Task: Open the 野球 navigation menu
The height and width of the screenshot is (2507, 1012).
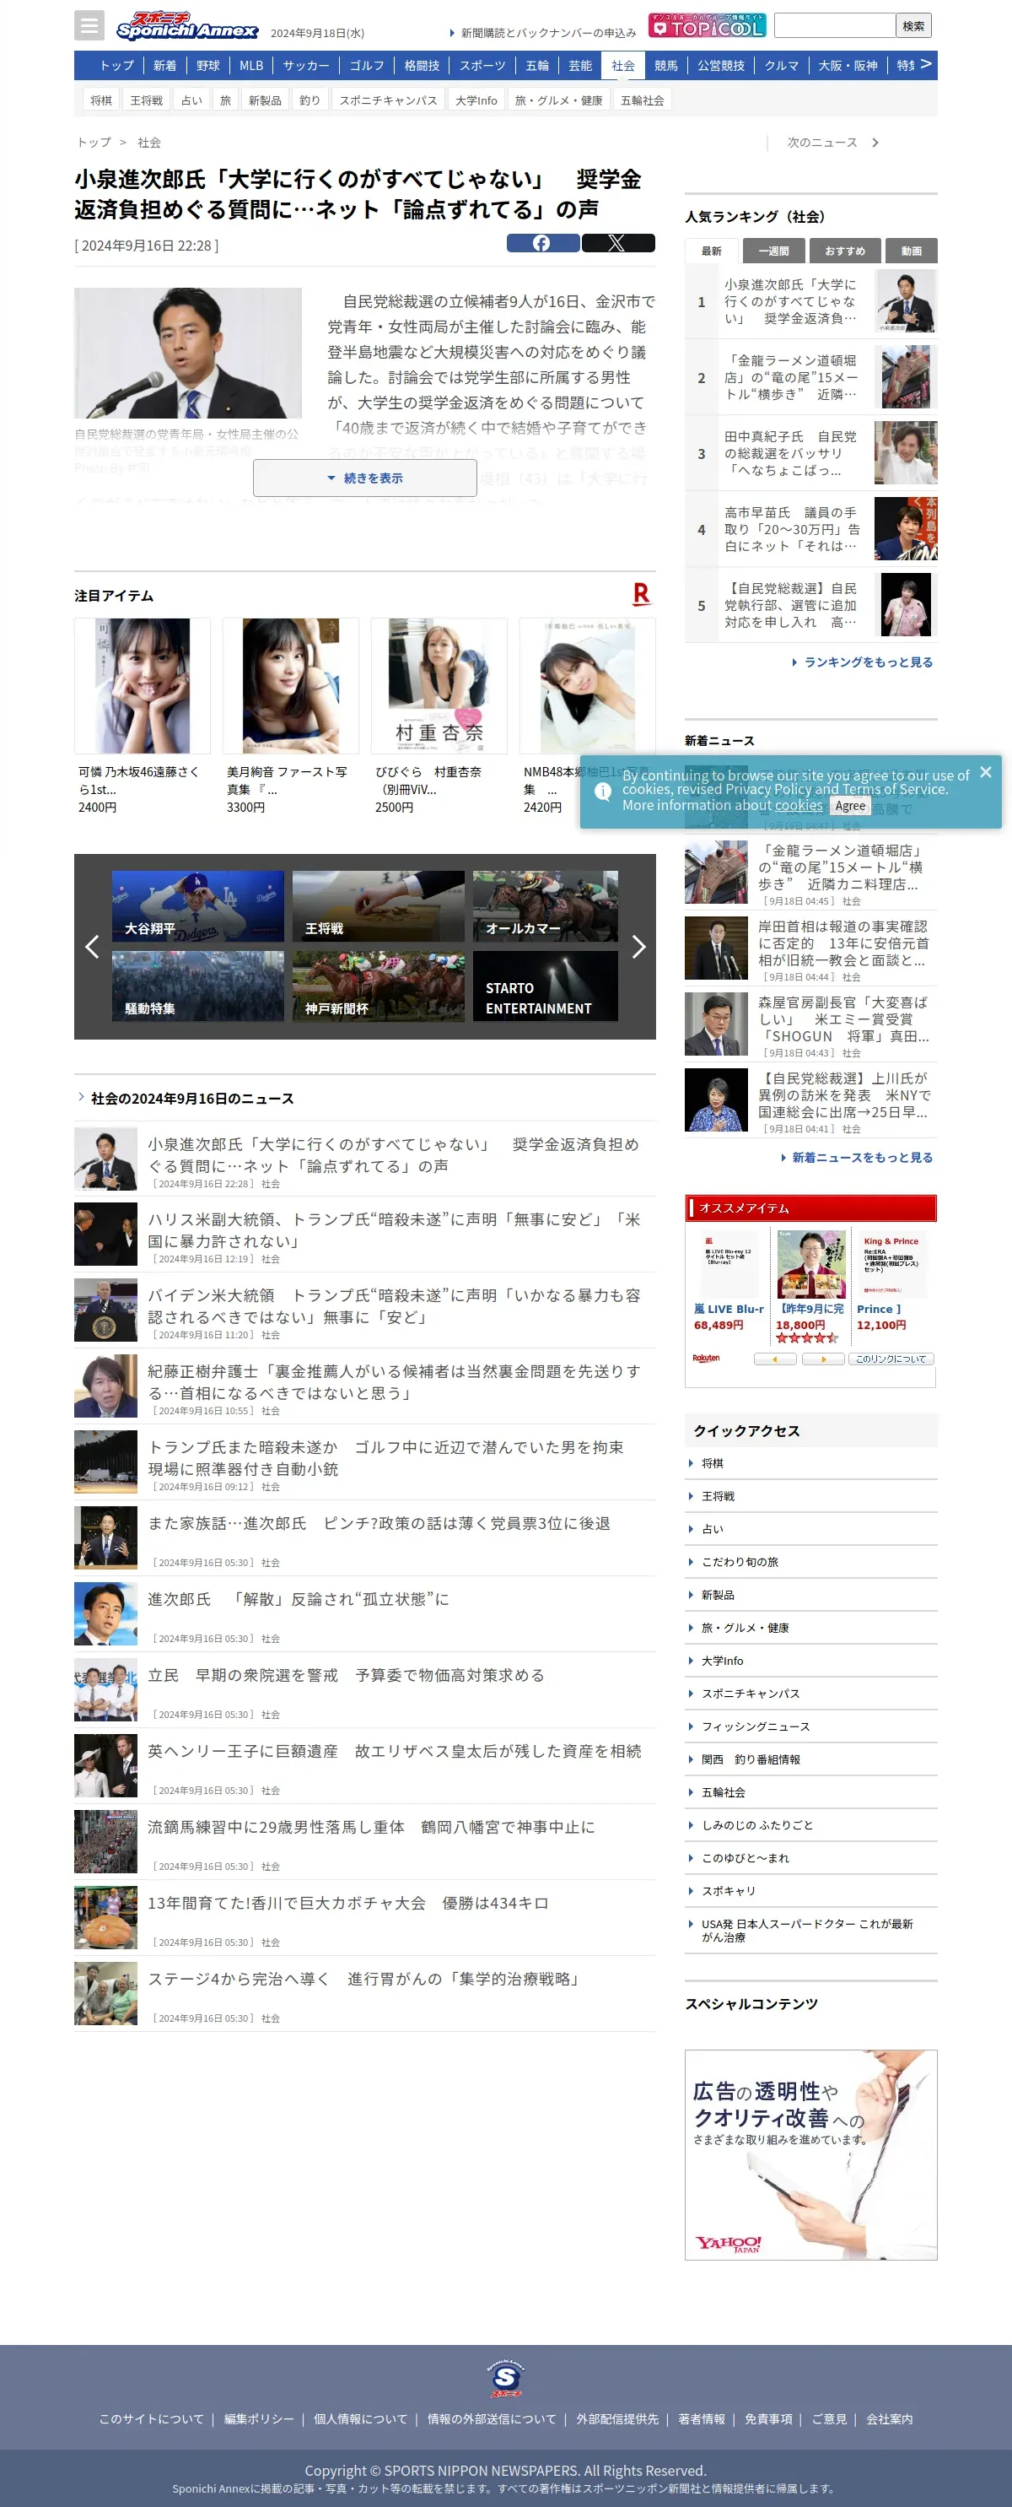Action: click(x=208, y=65)
